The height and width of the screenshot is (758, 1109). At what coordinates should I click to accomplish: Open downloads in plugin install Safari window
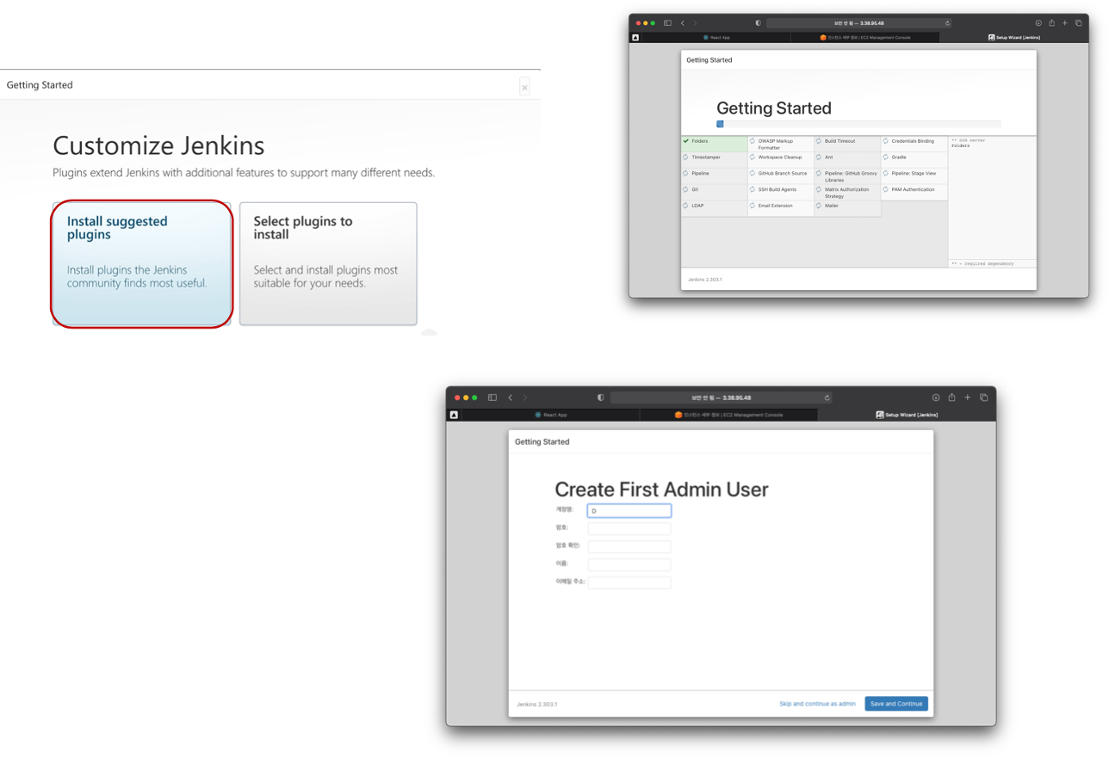[1038, 23]
